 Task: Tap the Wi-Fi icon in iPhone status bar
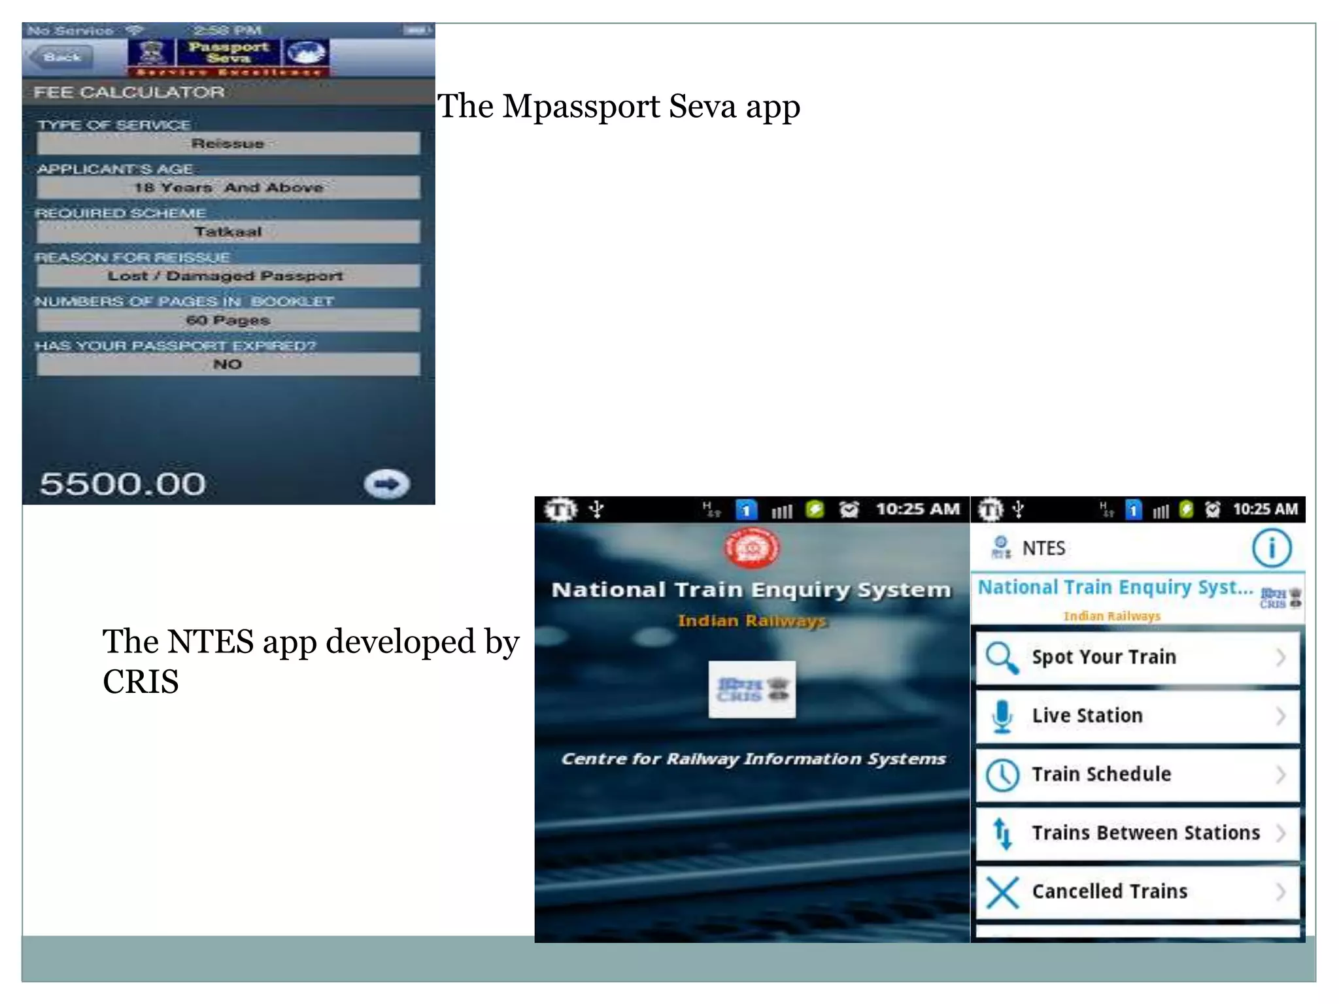coord(135,30)
